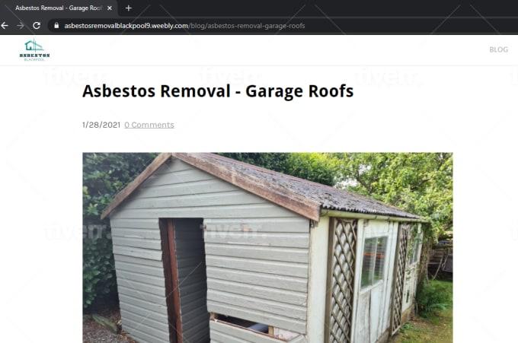Go back using the browser back arrow

point(5,25)
